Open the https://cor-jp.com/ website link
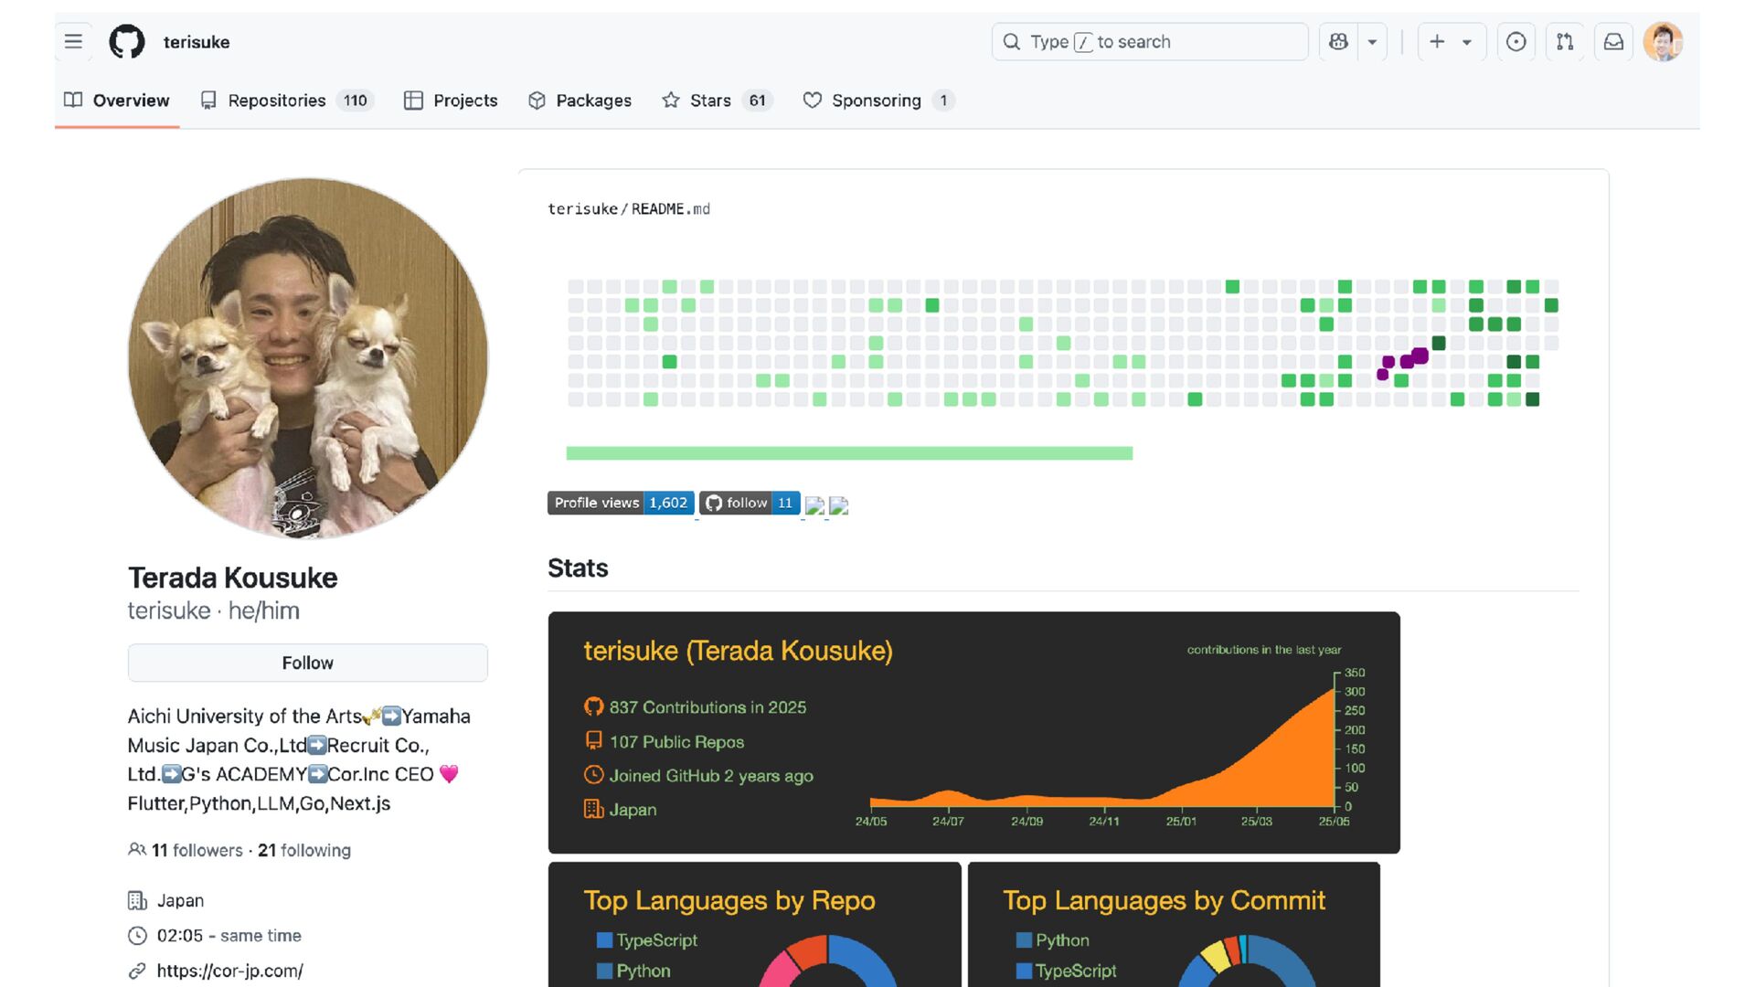 (x=229, y=971)
